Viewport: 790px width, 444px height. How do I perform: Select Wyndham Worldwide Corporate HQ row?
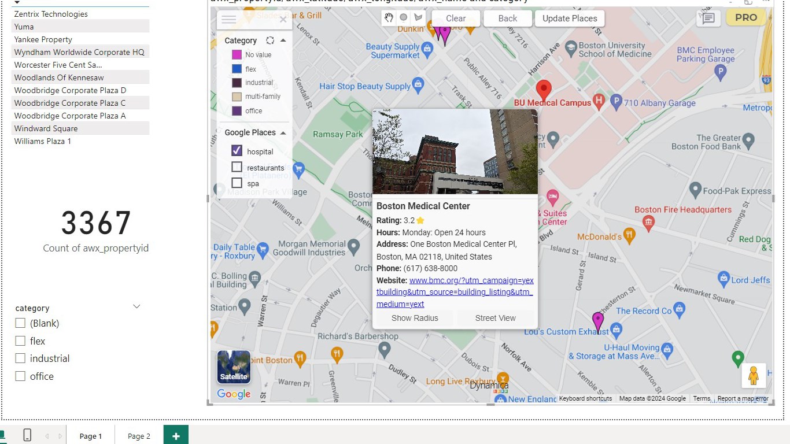click(x=80, y=52)
